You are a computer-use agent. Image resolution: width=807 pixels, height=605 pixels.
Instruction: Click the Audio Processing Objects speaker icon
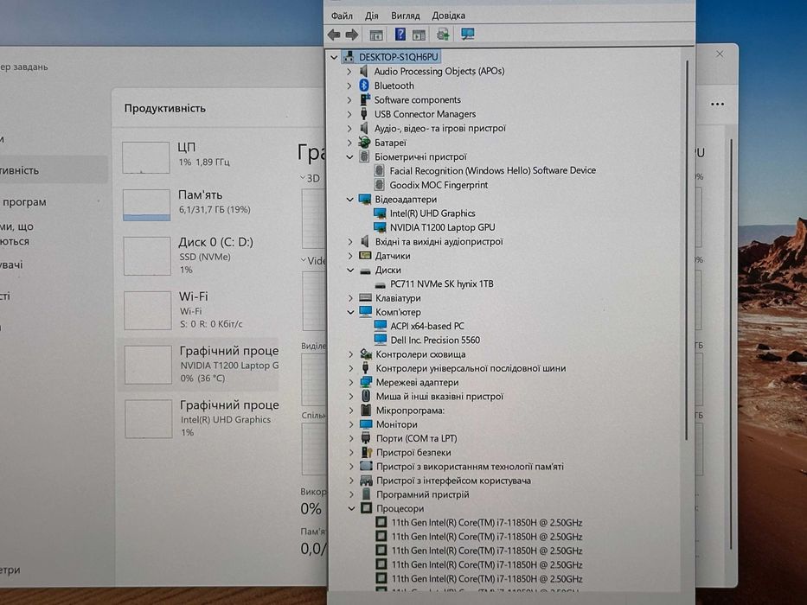[x=364, y=71]
